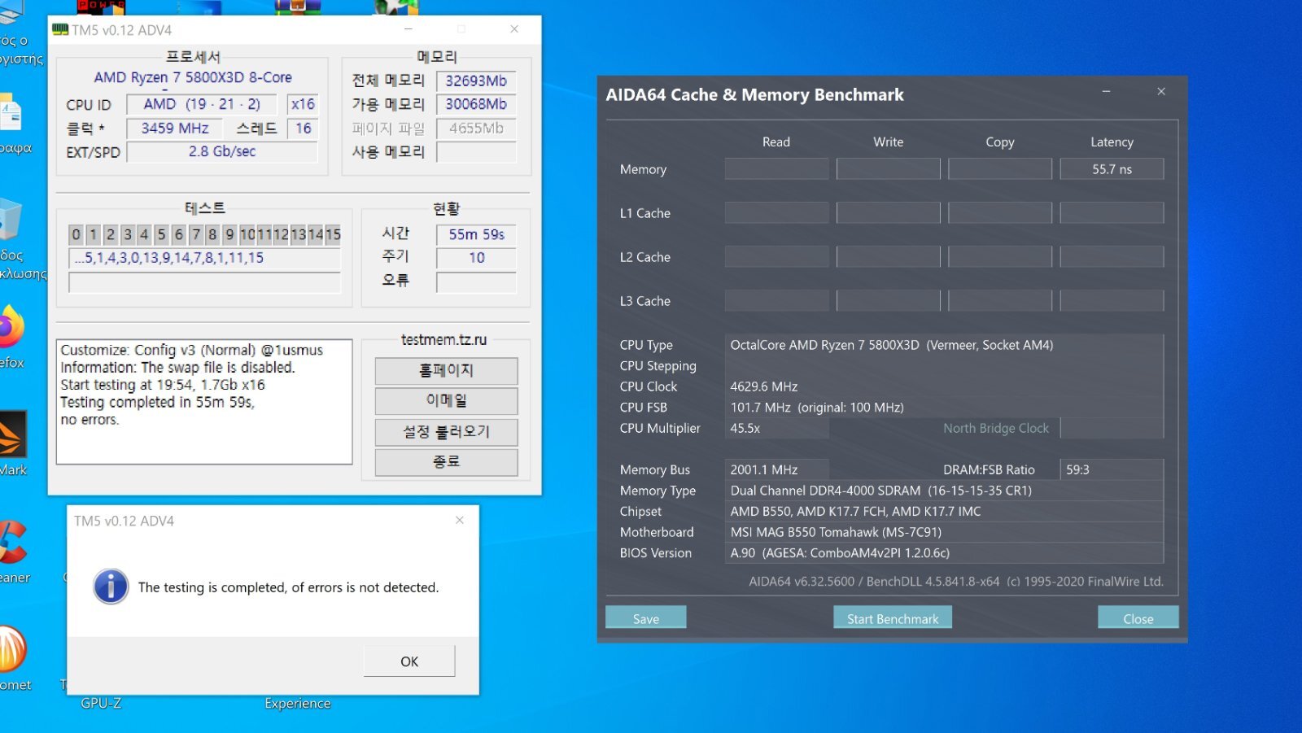
Task: Click the North Bridge Clock value field
Action: pyautogui.click(x=1112, y=429)
